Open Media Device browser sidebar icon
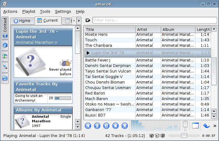This screenshot has height=141, width=219. tap(5, 67)
